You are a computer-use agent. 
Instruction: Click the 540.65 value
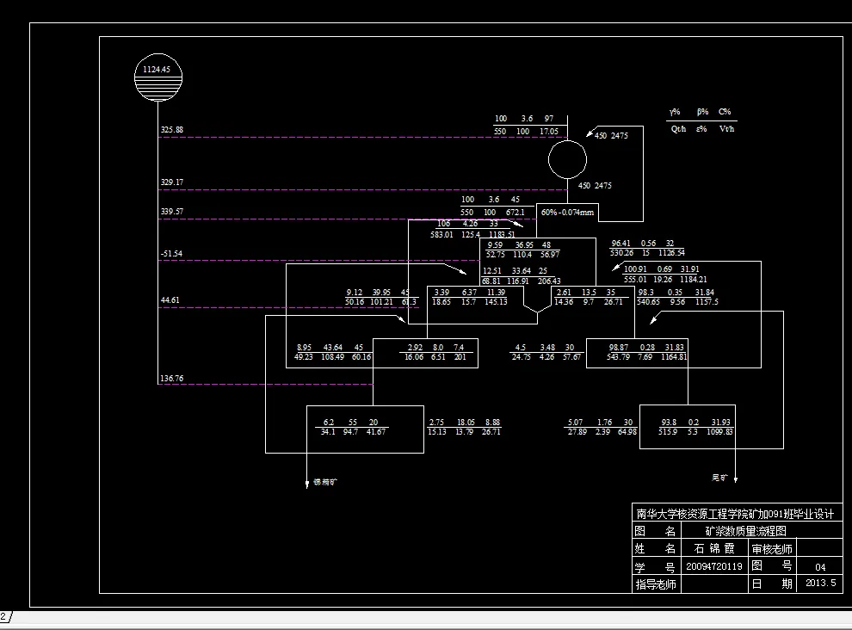click(648, 302)
